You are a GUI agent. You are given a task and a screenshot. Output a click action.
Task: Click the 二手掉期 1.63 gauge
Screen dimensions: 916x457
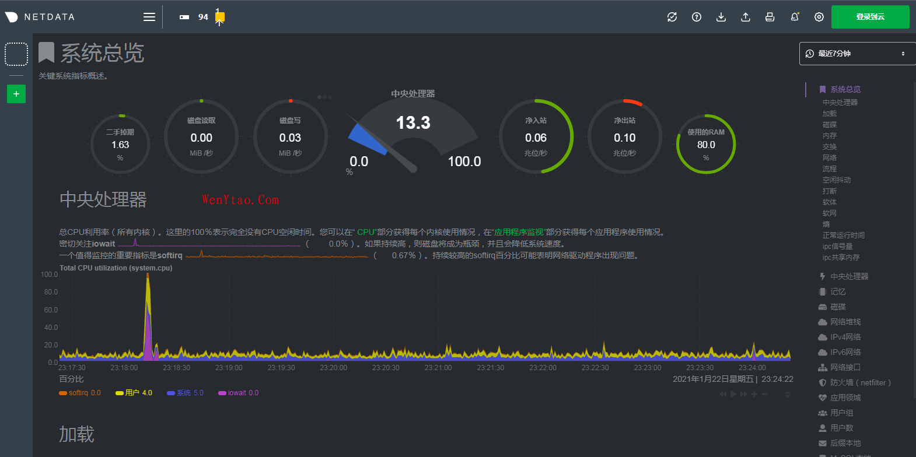pyautogui.click(x=120, y=144)
